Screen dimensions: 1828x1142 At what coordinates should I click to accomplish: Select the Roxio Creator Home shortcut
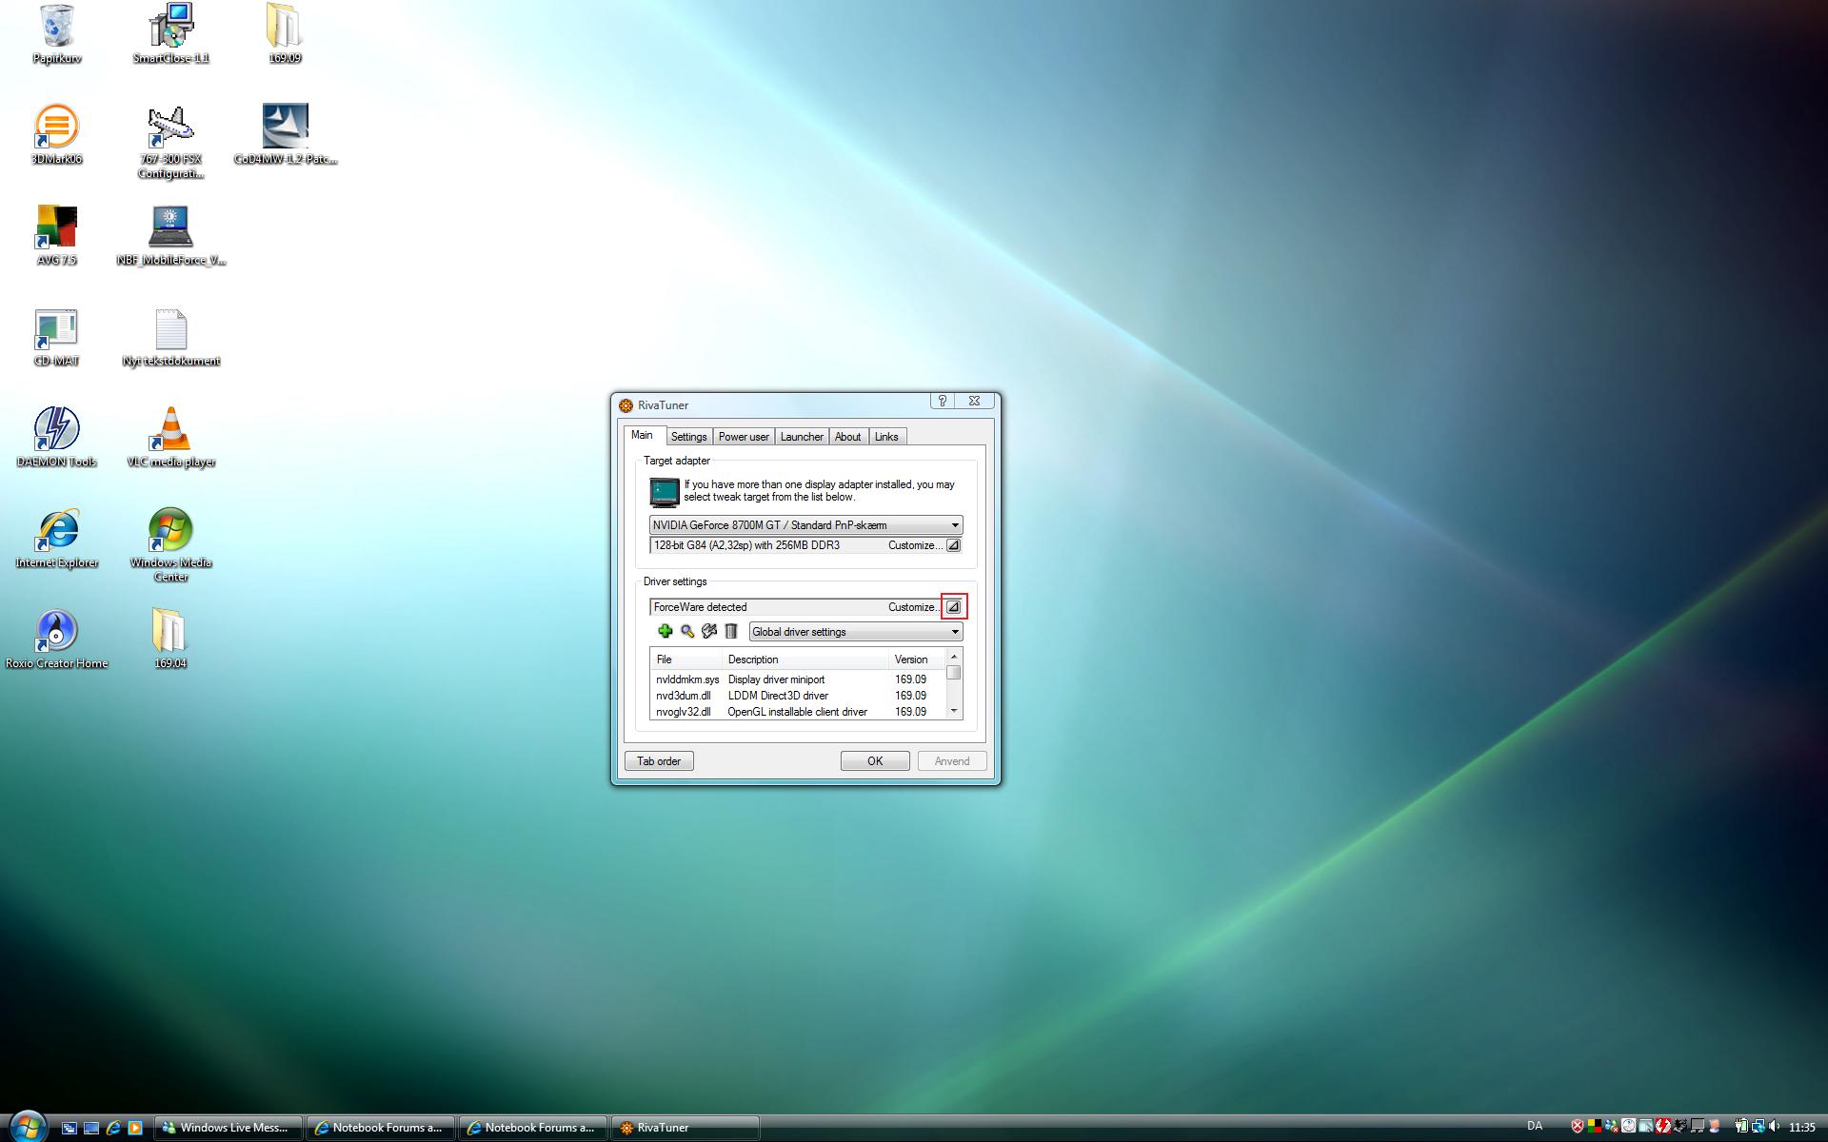pyautogui.click(x=56, y=640)
